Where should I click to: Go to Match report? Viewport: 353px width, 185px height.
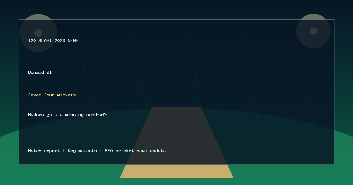tap(44, 151)
